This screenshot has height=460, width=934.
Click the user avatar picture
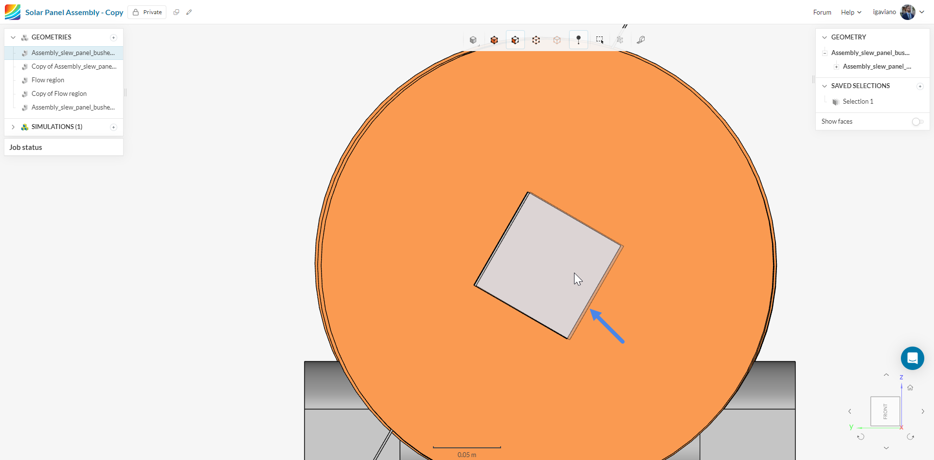click(908, 12)
